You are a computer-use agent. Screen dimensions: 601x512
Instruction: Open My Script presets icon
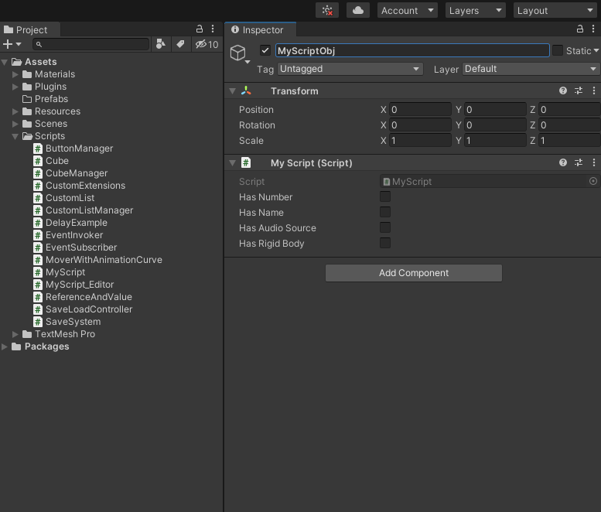[x=579, y=162]
